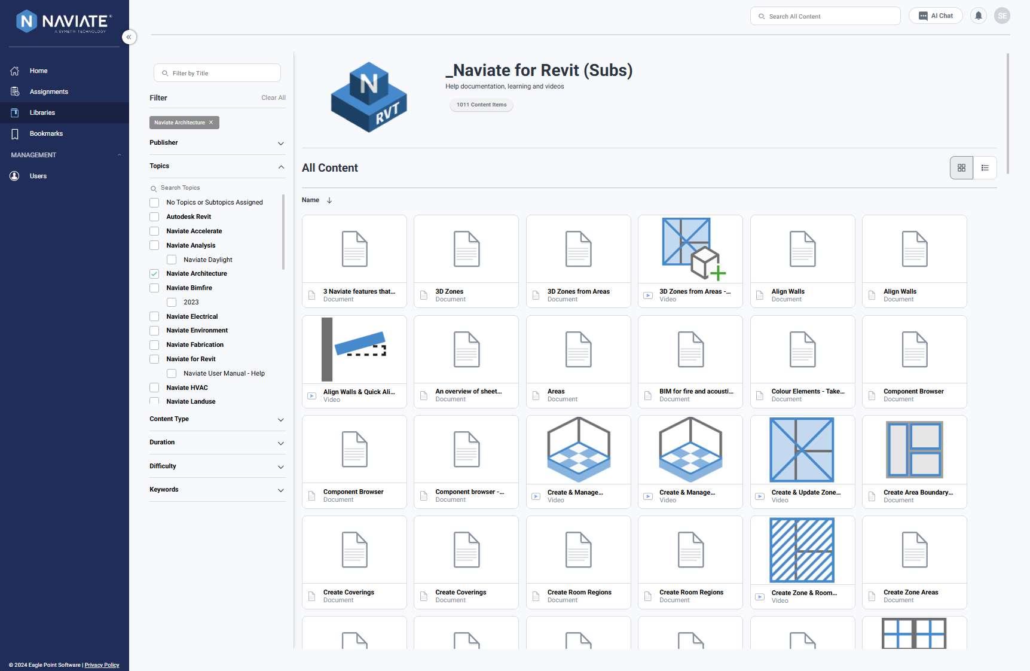Click the Filter by Title field
This screenshot has width=1030, height=671.
[217, 73]
